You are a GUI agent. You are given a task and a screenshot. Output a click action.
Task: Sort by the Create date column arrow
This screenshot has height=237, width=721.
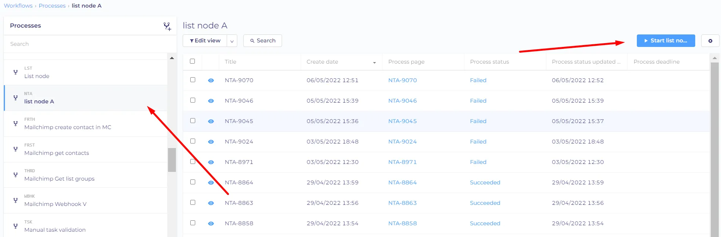[375, 62]
